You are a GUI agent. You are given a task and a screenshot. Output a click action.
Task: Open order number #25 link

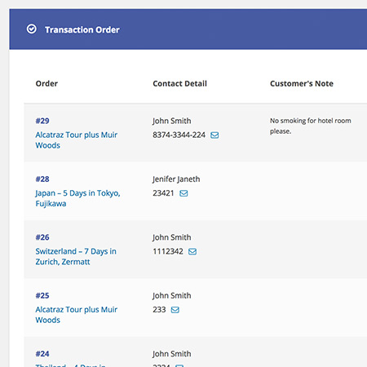pyautogui.click(x=42, y=295)
